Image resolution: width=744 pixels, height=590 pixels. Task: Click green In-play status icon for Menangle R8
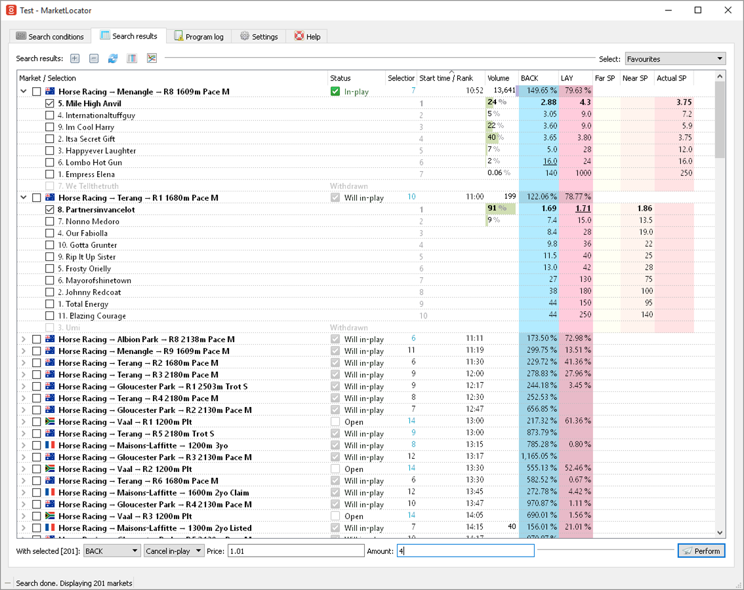pyautogui.click(x=335, y=91)
